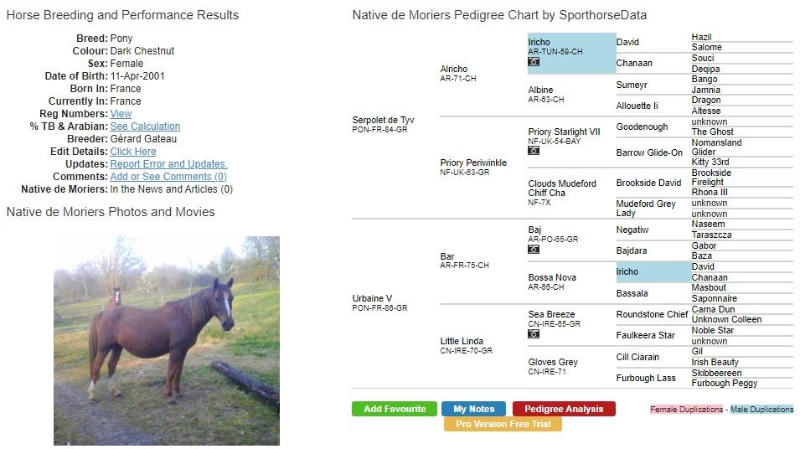The width and height of the screenshot is (800, 449).
Task: Click the Male Duplications blue legend
Action: point(761,410)
